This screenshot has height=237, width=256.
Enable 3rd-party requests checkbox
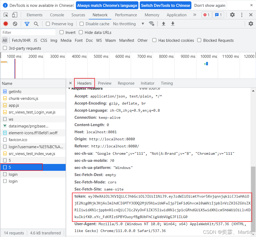(x=5, y=48)
